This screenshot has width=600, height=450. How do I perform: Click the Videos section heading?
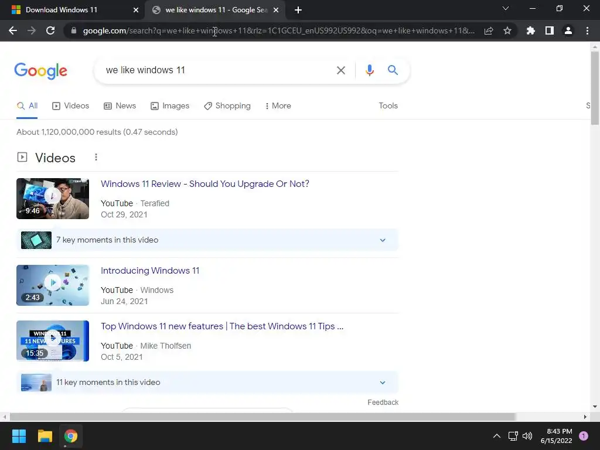tap(55, 158)
